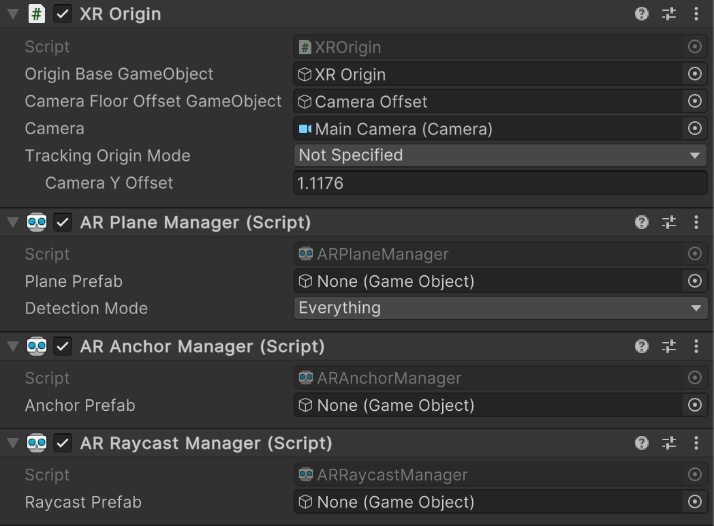Click the help icon on AR Raycast Manager
The image size is (714, 526).
pos(641,443)
